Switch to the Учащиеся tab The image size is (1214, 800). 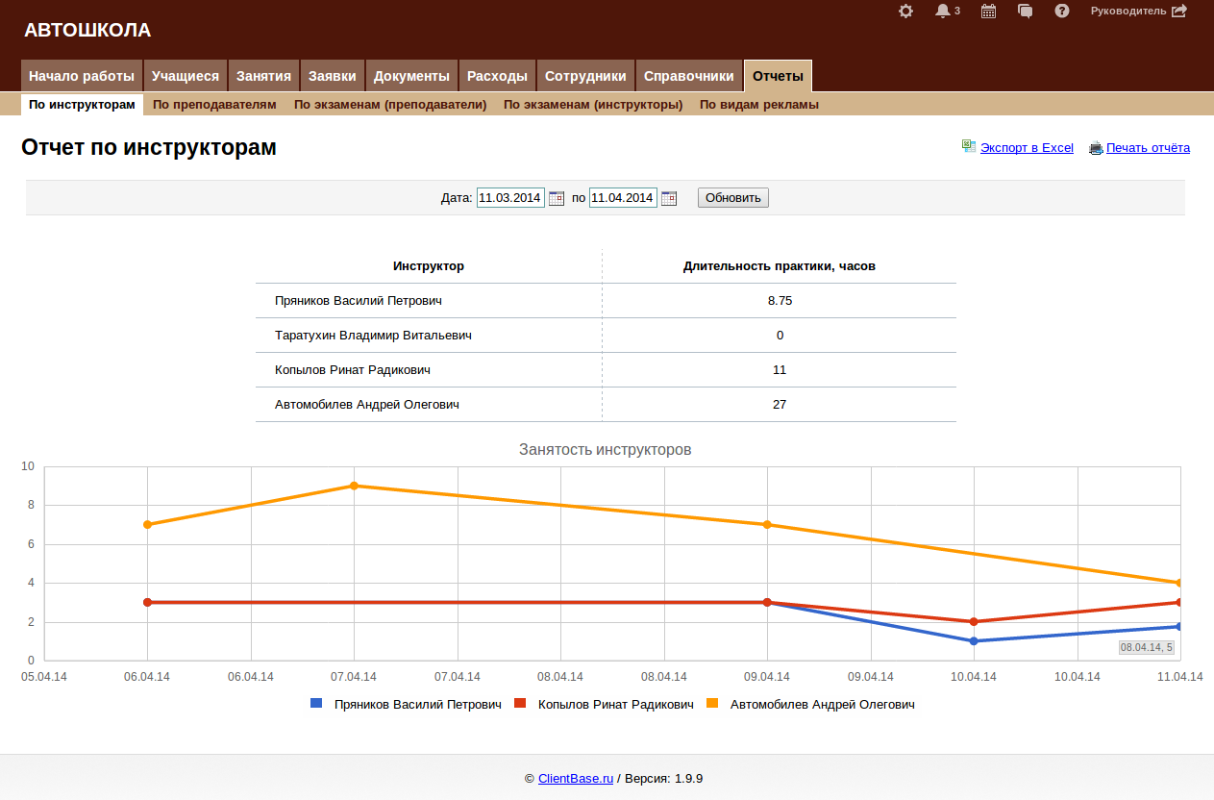pyautogui.click(x=186, y=76)
